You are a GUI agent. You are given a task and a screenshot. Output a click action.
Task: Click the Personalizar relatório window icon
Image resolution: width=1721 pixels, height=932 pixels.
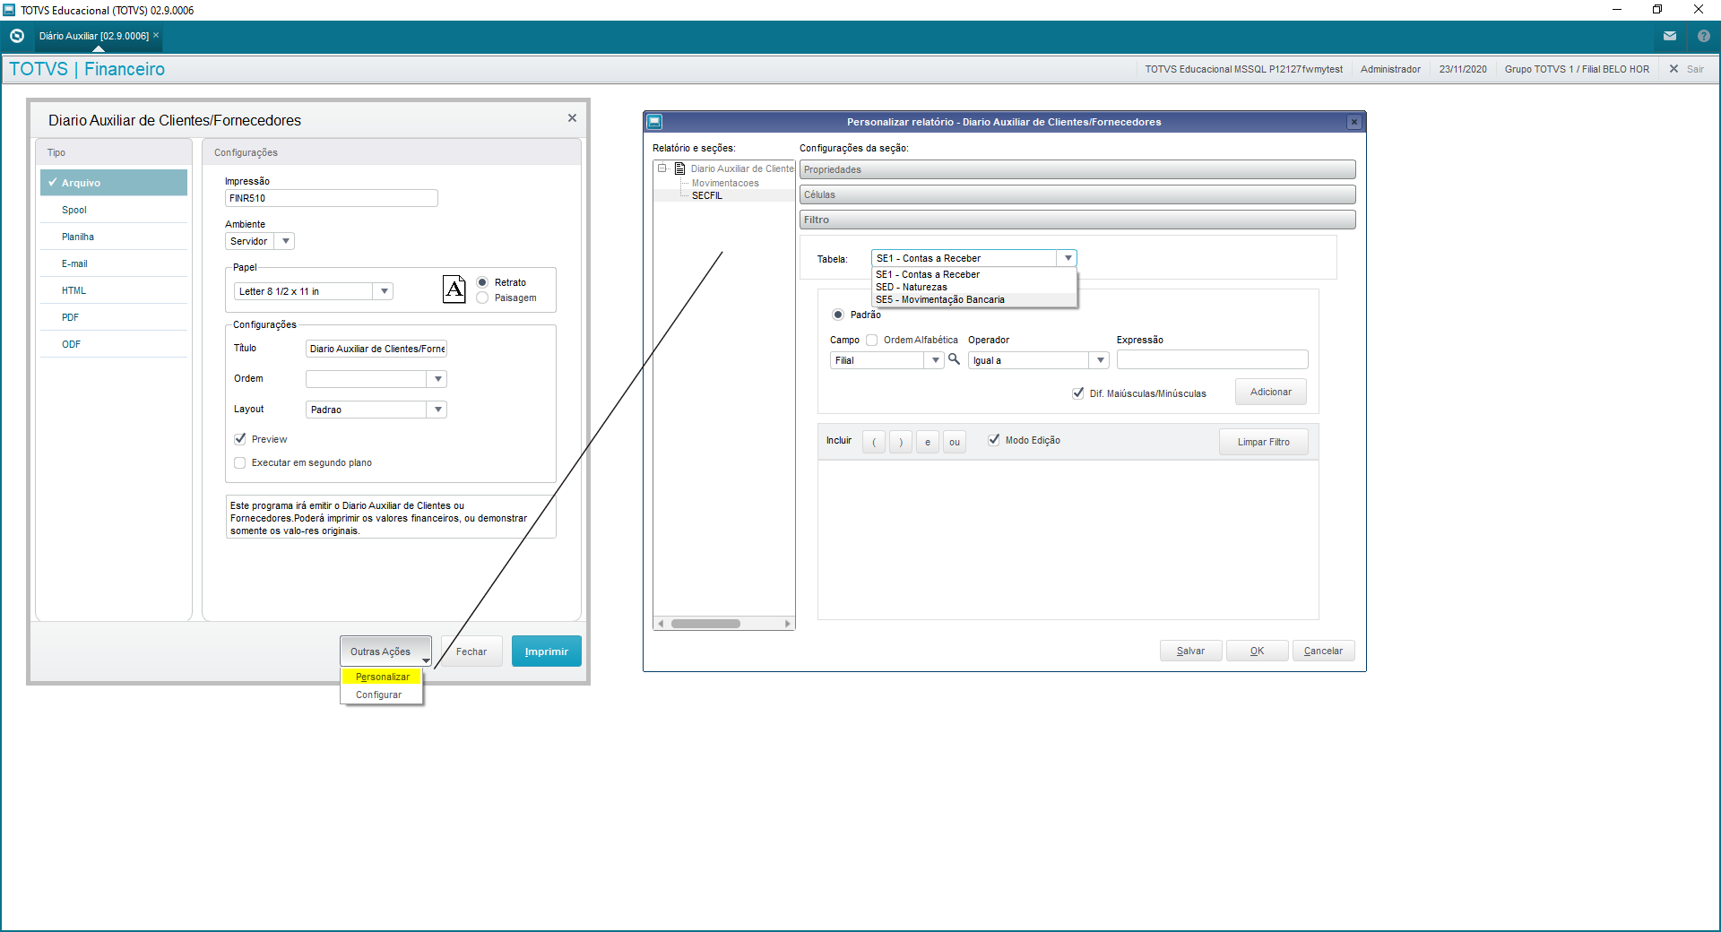coord(654,122)
